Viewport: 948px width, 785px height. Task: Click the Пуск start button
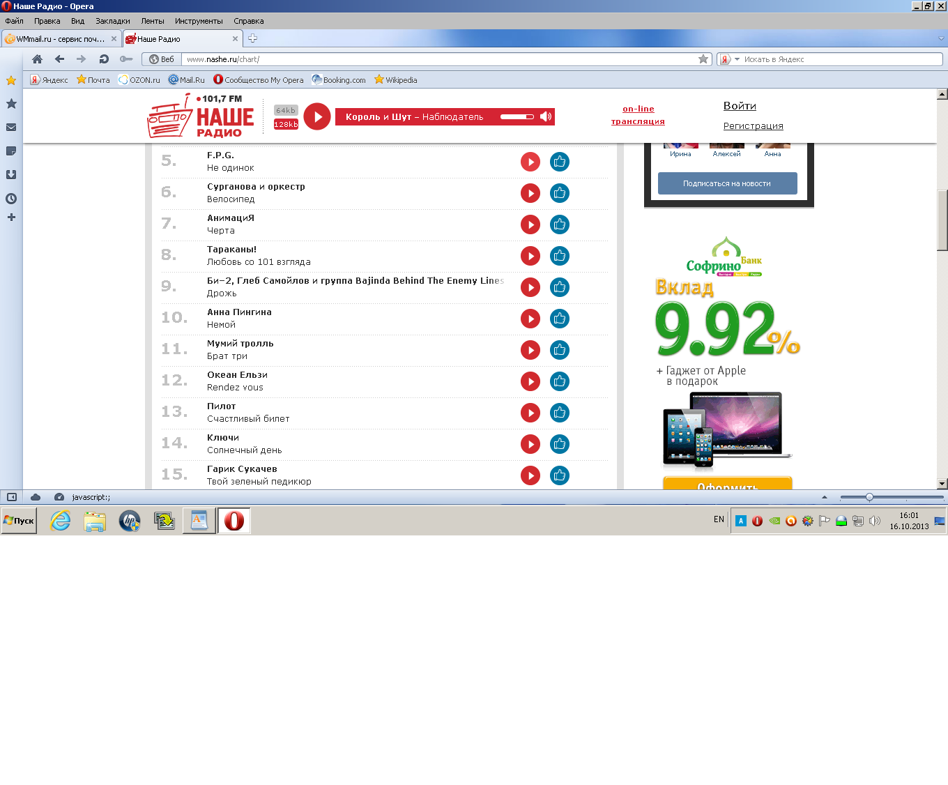(x=19, y=521)
